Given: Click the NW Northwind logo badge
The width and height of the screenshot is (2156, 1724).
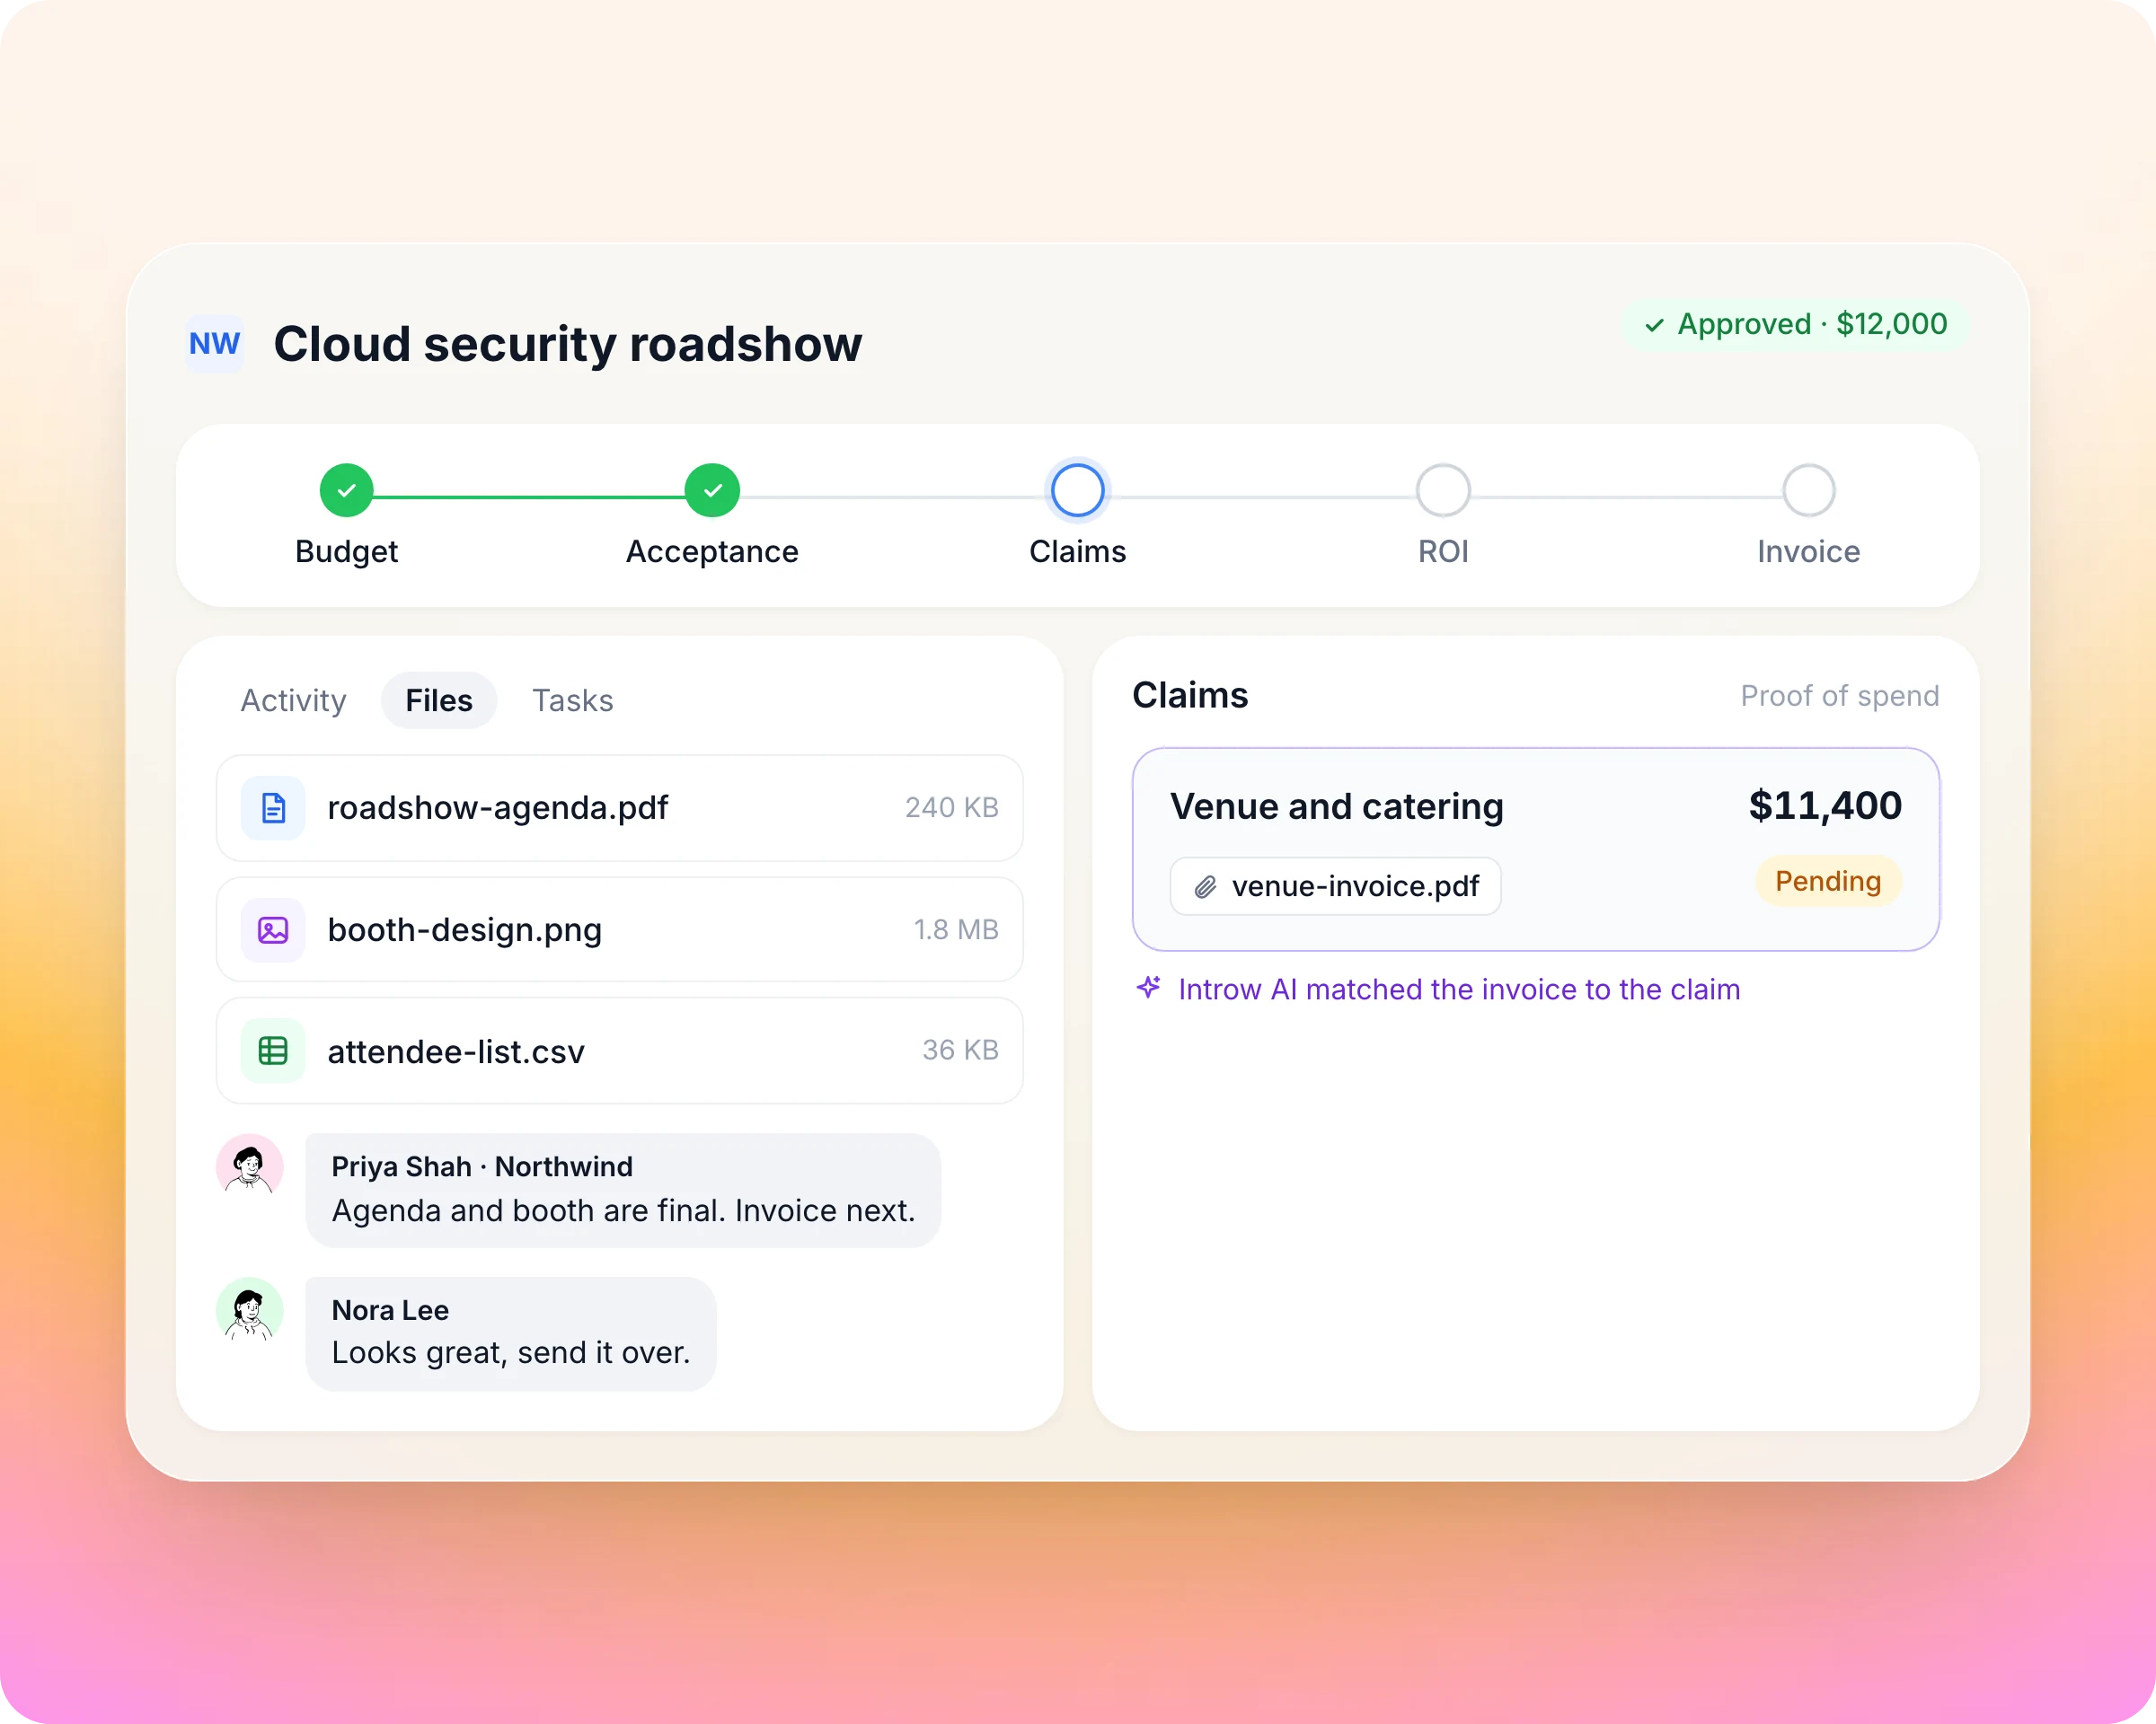Looking at the screenshot, I should pyautogui.click(x=215, y=344).
